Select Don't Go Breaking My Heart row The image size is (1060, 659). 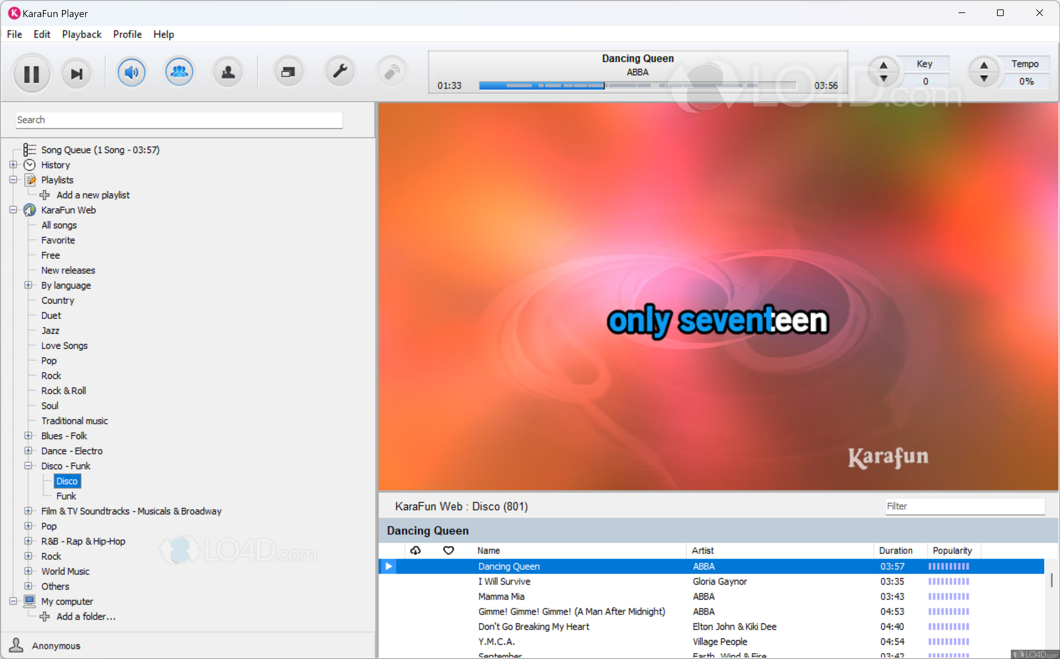click(x=711, y=626)
